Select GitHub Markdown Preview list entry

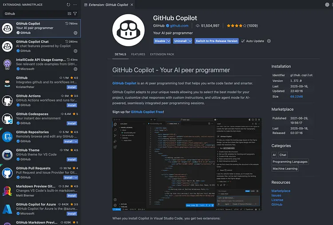coord(40,222)
